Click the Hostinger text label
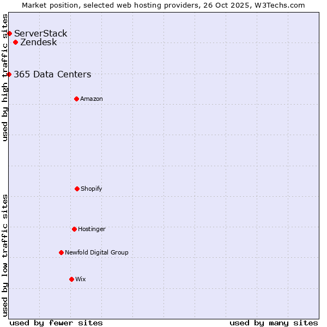 92,229
